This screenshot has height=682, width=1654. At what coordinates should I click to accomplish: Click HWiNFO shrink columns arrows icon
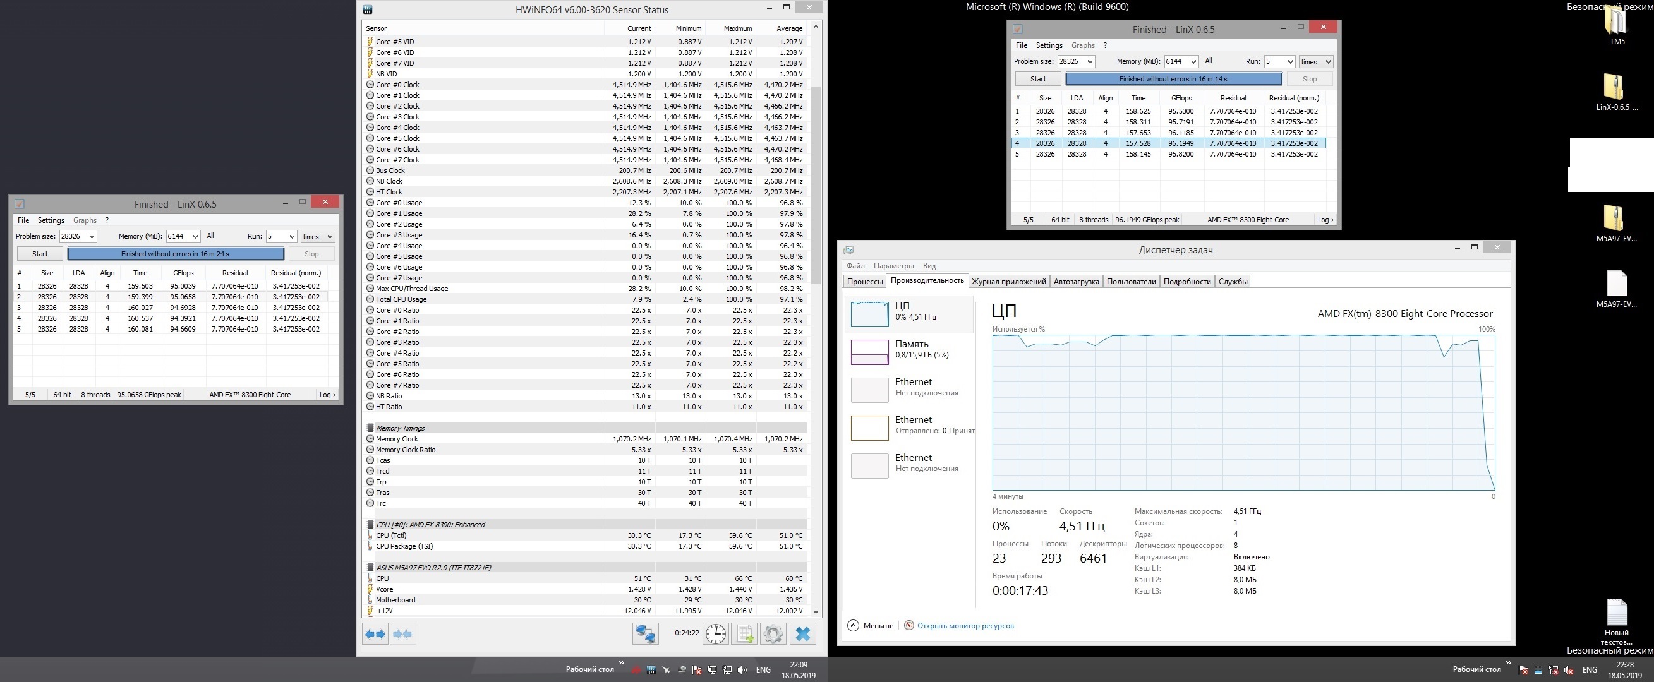click(402, 634)
